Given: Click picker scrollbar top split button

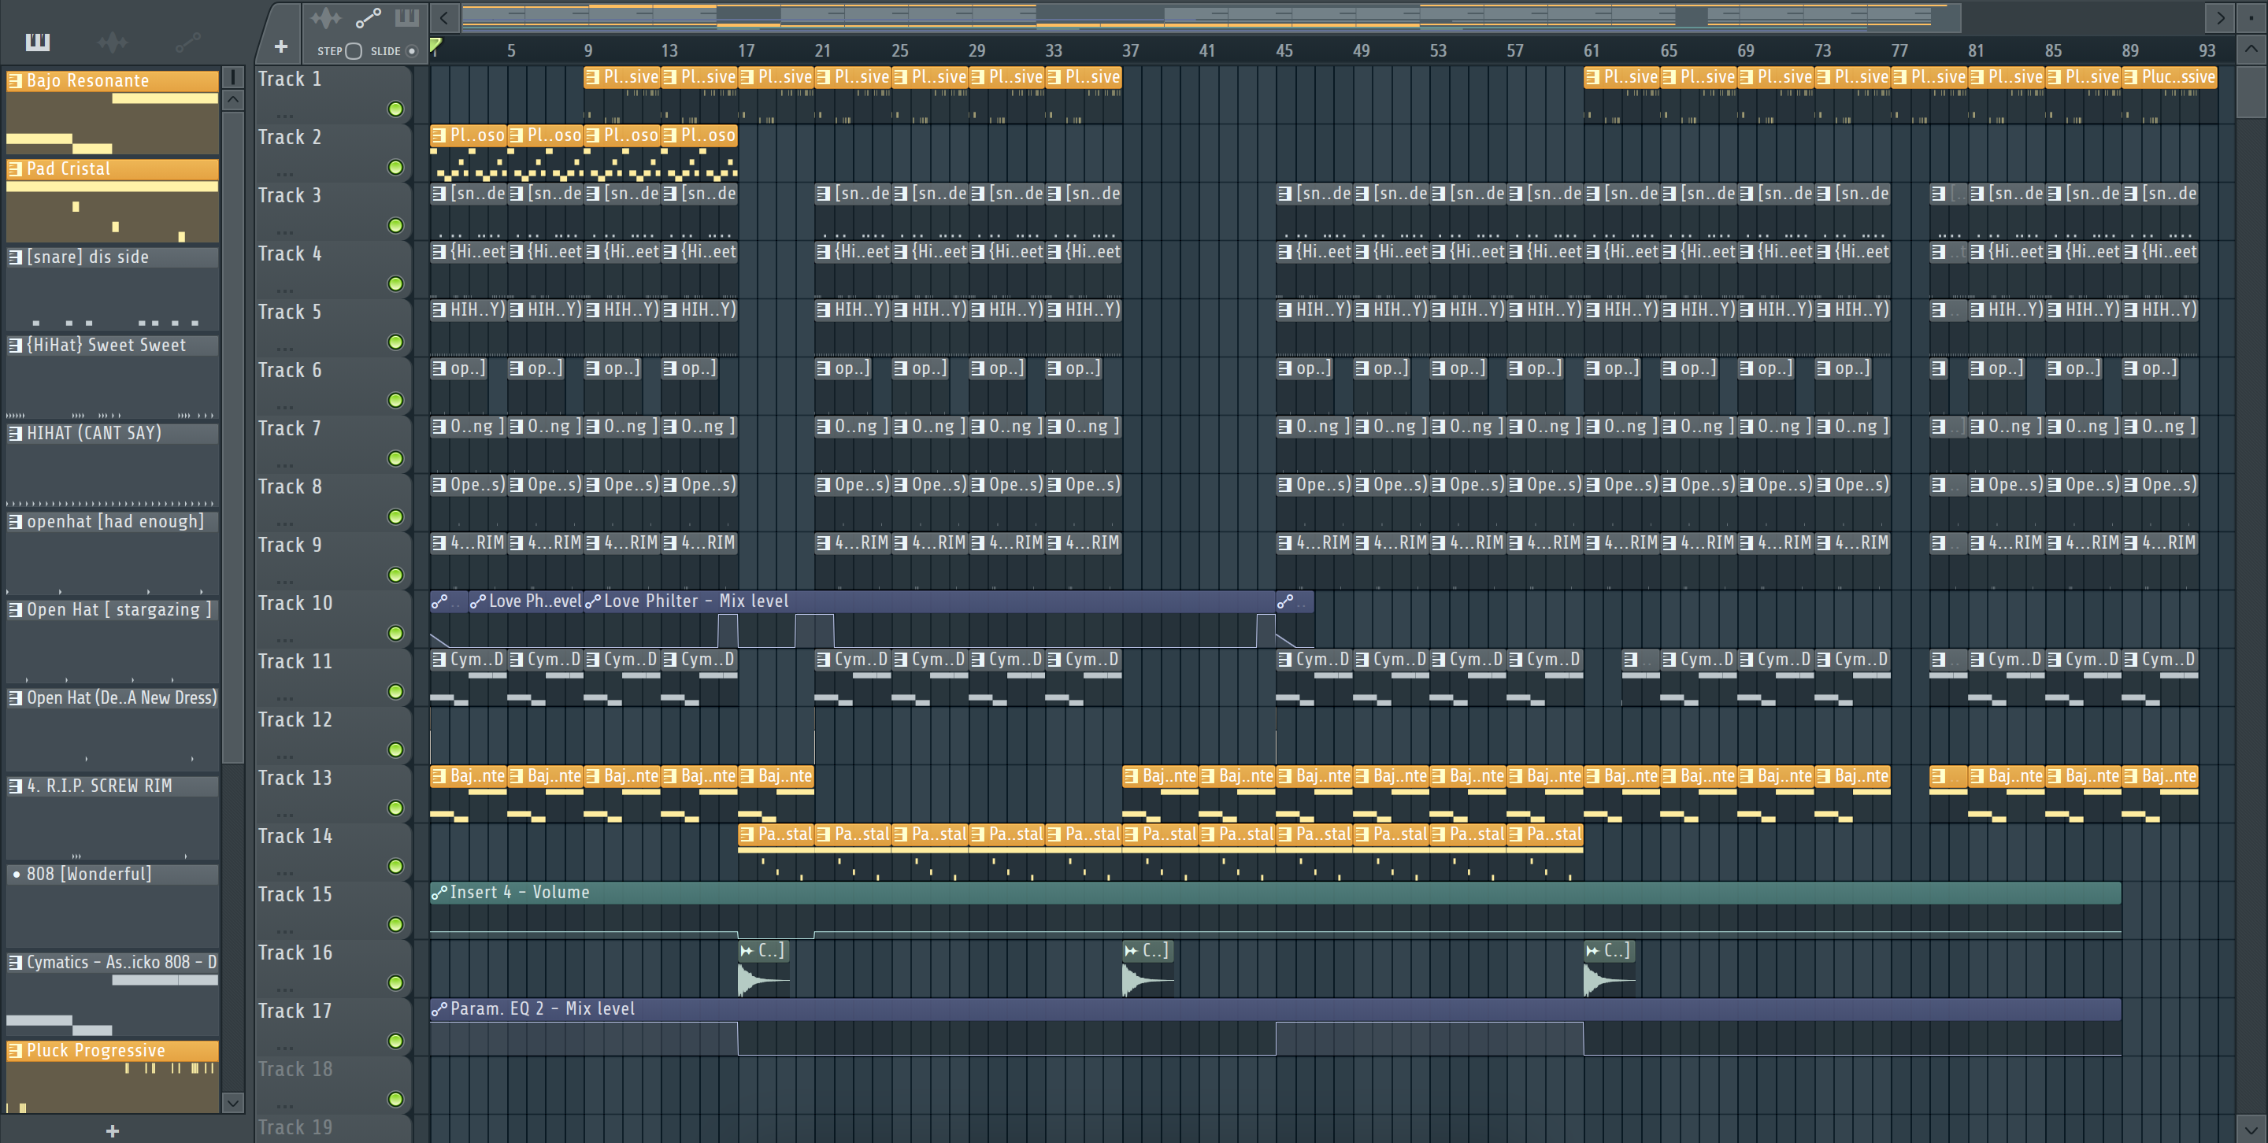Looking at the screenshot, I should 232,77.
